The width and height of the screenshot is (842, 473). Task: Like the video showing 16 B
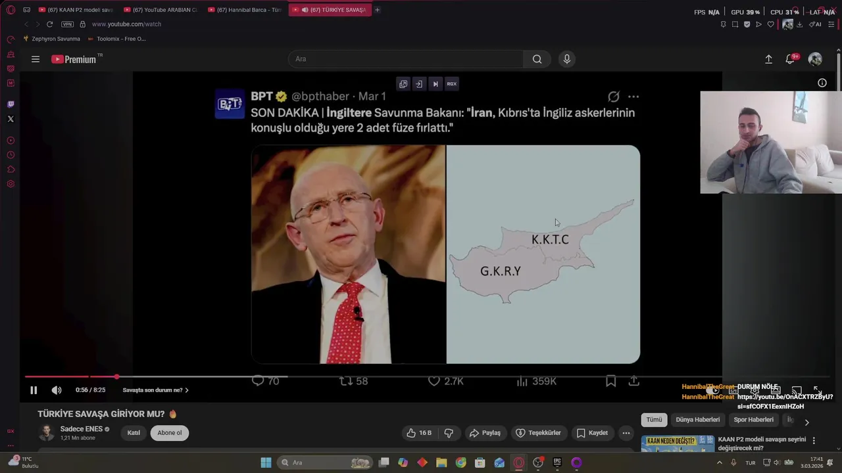coord(419,433)
